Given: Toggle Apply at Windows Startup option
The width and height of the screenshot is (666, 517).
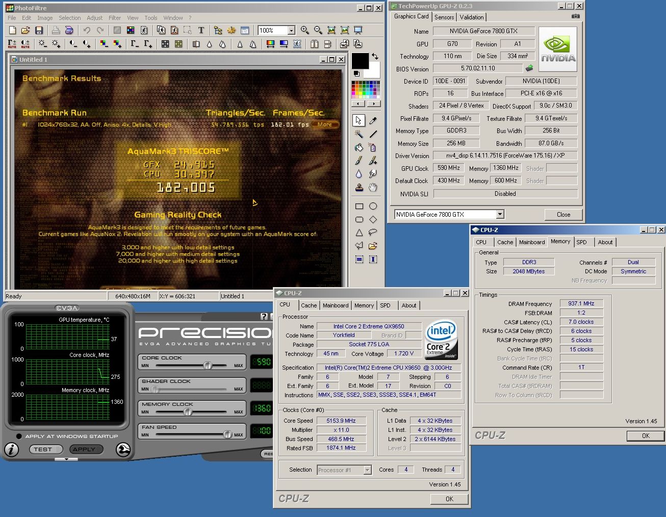Looking at the screenshot, I should coord(19,436).
